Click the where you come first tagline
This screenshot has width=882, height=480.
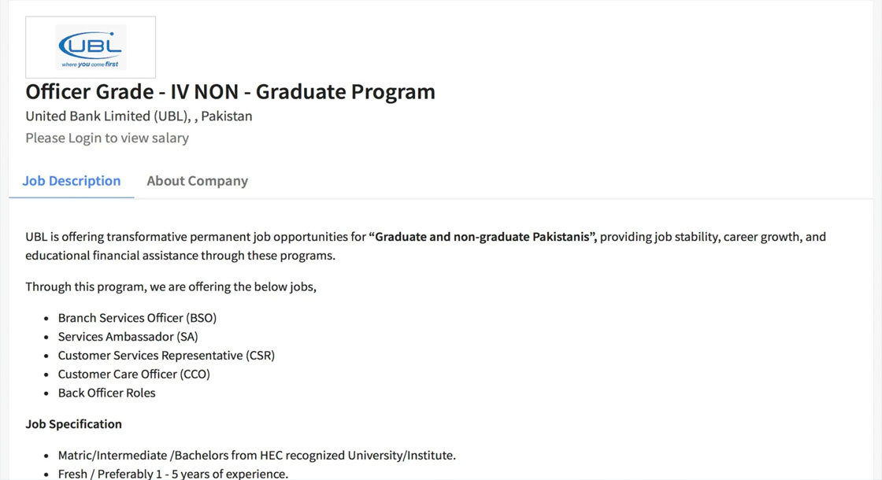coord(90,65)
